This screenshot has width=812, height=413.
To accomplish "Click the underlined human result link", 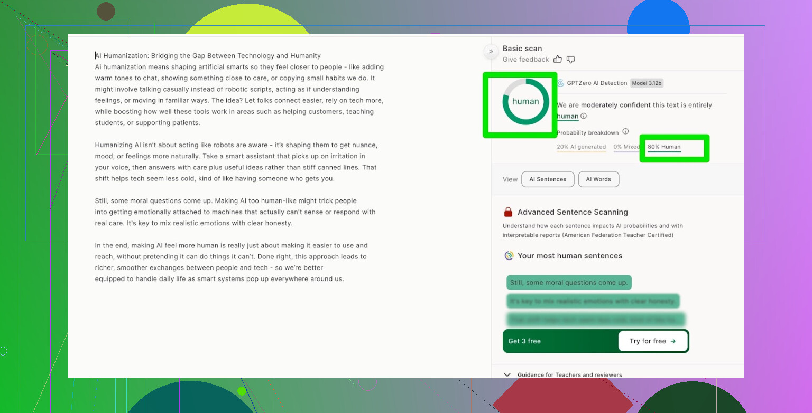I will pyautogui.click(x=567, y=116).
